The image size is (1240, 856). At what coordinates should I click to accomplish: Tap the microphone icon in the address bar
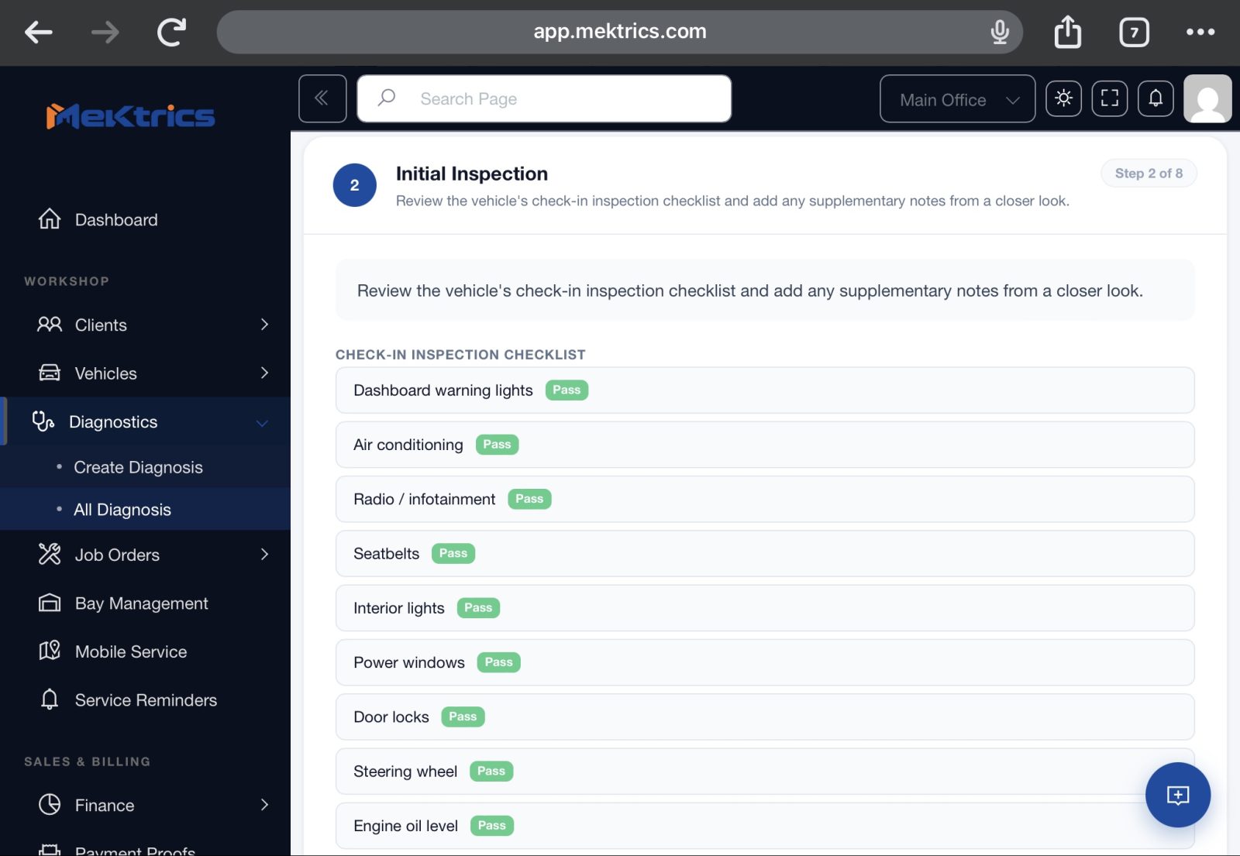[x=1000, y=32]
